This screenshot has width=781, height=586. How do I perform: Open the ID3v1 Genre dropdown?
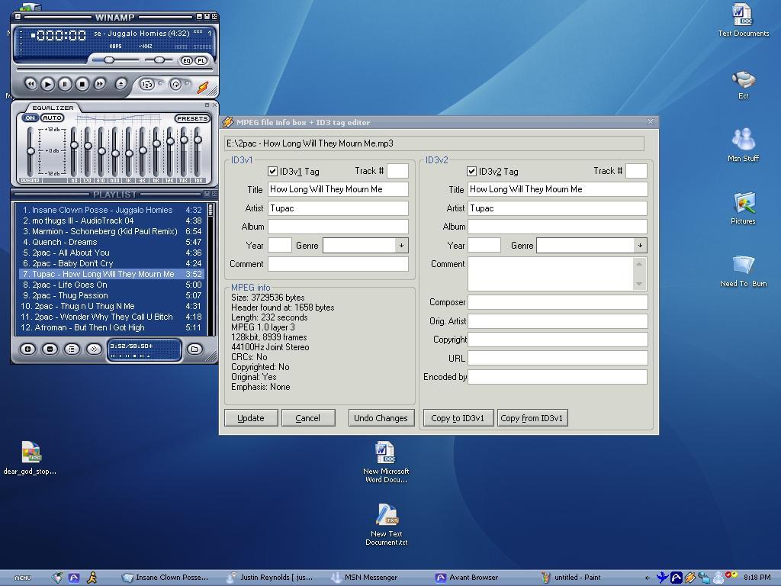coord(400,245)
